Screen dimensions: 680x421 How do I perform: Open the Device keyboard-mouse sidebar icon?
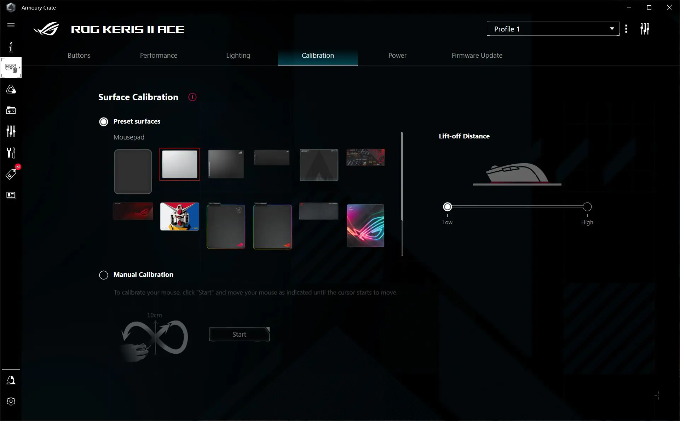[11, 68]
